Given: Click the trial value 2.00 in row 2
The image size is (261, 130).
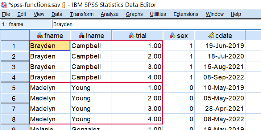Looking at the screenshot, I should (x=137, y=56).
